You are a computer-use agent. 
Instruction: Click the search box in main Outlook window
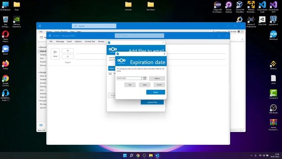(x=94, y=26)
